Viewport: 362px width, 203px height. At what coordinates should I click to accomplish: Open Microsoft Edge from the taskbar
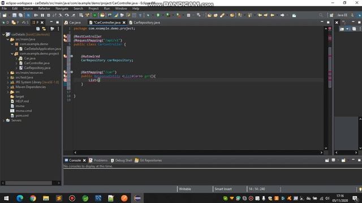coord(20,198)
